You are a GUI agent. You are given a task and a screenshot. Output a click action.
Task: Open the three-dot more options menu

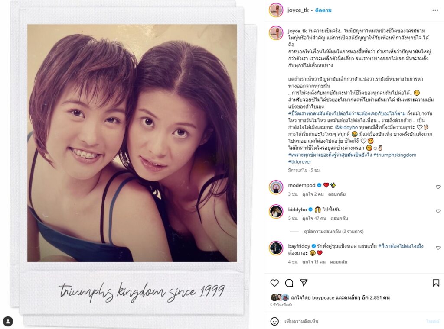tap(435, 10)
